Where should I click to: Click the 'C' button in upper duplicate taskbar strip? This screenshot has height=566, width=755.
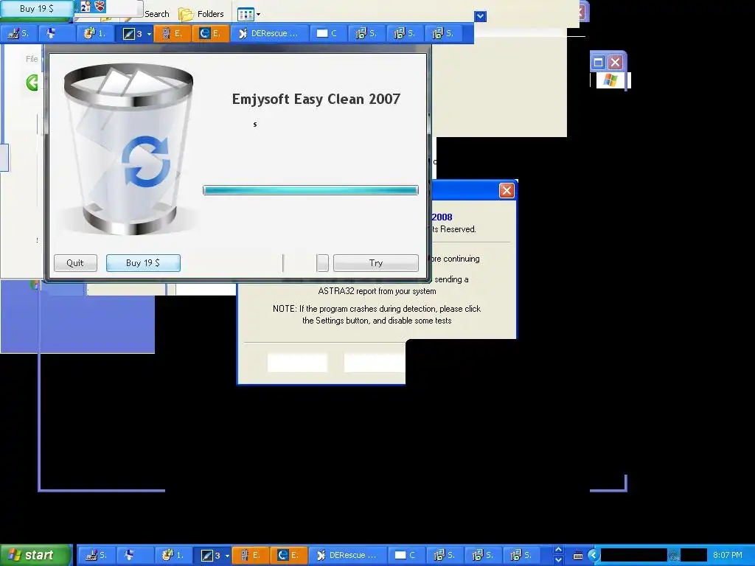tap(327, 33)
